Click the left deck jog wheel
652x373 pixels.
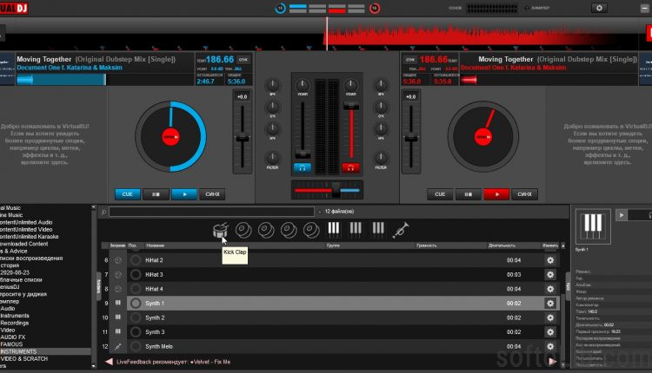pyautogui.click(x=170, y=136)
